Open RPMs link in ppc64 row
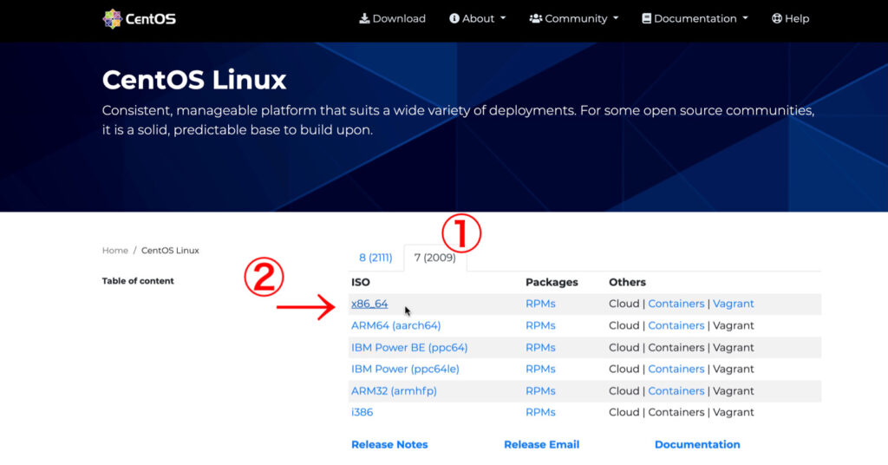This screenshot has width=888, height=465. point(540,347)
